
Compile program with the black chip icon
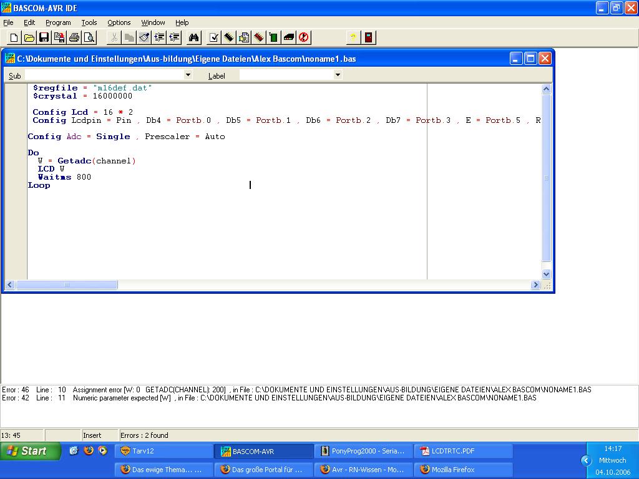[x=229, y=38]
